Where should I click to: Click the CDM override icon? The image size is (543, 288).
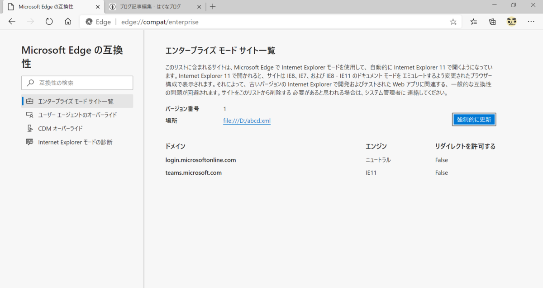pyautogui.click(x=30, y=128)
